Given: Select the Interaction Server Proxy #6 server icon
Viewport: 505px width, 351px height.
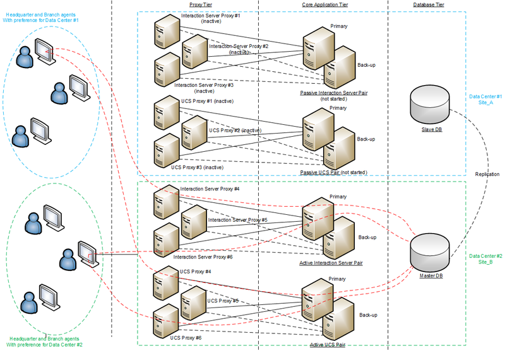Looking at the screenshot, I should [x=166, y=240].
